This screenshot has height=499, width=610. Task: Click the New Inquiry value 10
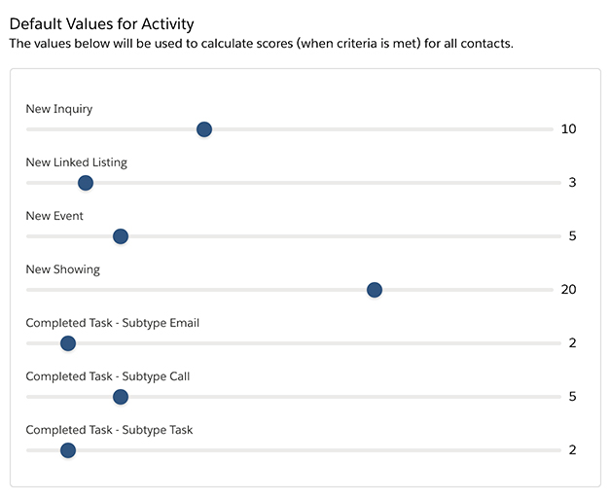[568, 128]
